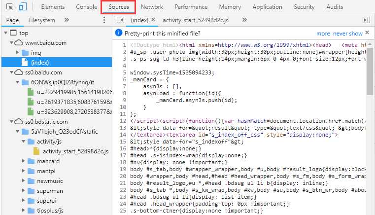Switch to the Filesystem navigator tab
Viewport: 375px width, 215px height.
click(x=42, y=20)
